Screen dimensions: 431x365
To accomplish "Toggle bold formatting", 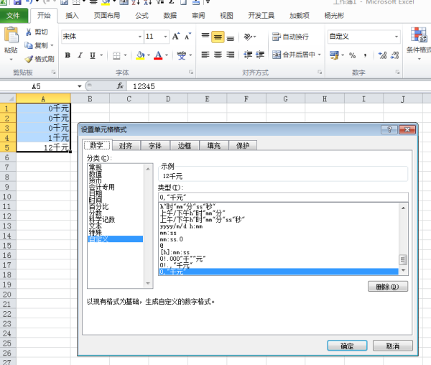I will pyautogui.click(x=68, y=55).
